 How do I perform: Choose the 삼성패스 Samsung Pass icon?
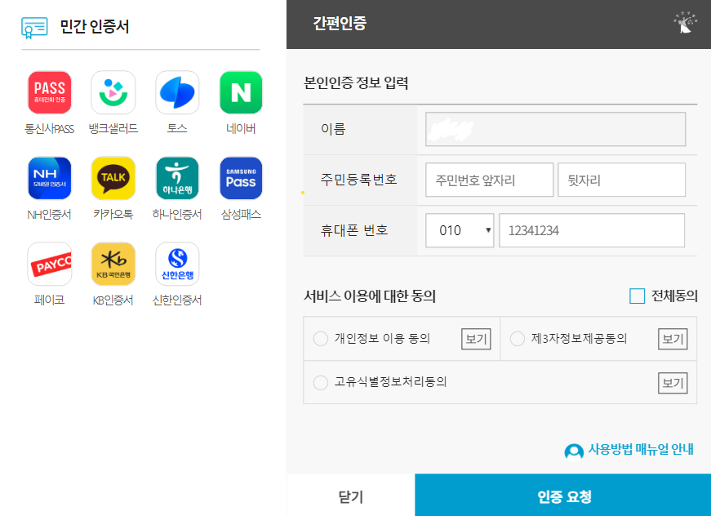pos(241,178)
